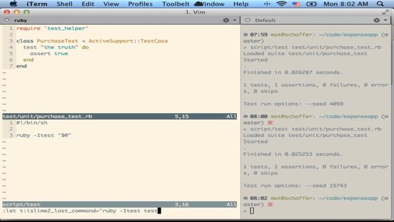Screen dimensions: 394x222
Task: Click the class name PurchaseTest
Action: click(57, 41)
